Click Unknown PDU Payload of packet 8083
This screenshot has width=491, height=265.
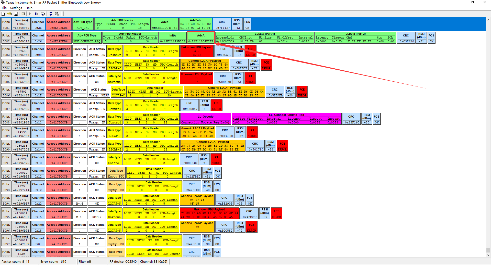pyautogui.click(x=197, y=51)
